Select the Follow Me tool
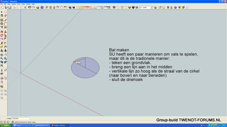Viewport: 227px width, 127px height. [5, 35]
